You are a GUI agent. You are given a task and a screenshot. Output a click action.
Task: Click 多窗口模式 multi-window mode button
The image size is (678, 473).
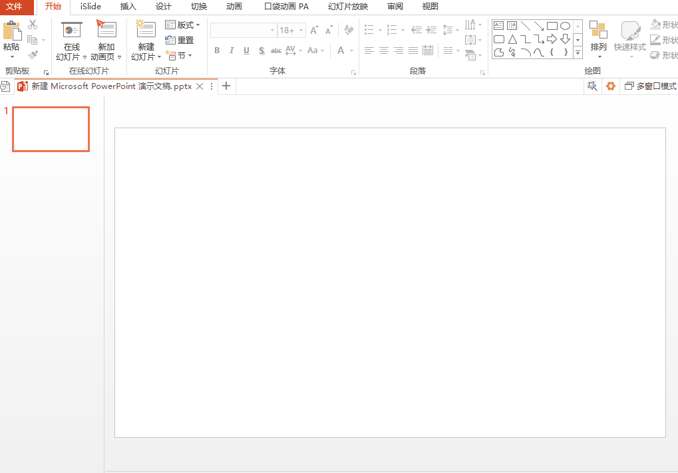[x=650, y=86]
